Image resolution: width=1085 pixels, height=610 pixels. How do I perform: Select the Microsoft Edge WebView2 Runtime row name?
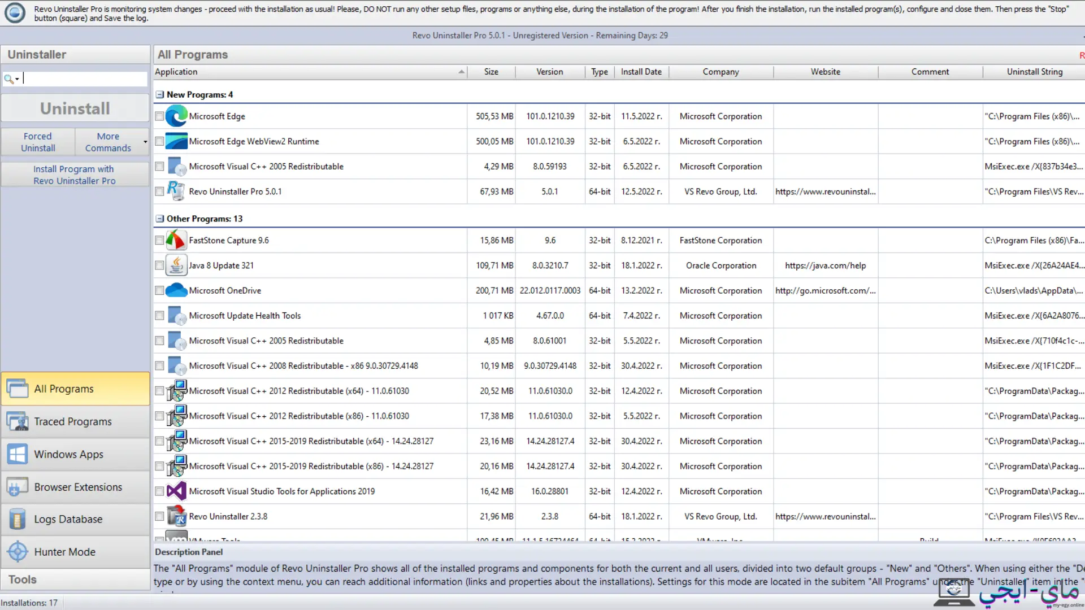(254, 141)
